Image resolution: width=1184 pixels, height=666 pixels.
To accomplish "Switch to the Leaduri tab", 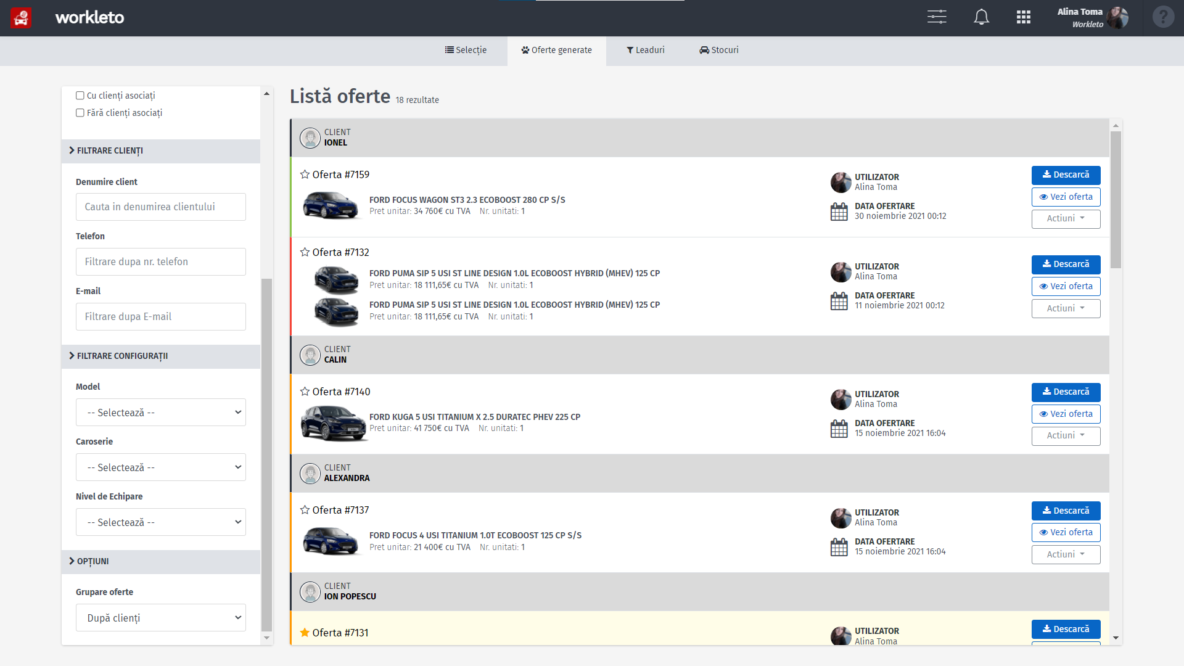I will [645, 51].
